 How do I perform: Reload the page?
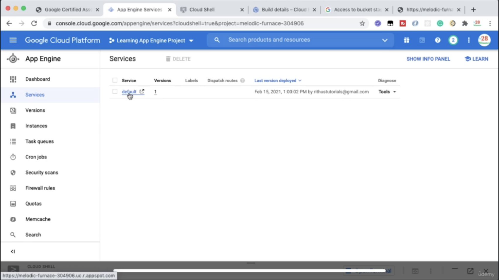click(x=34, y=23)
